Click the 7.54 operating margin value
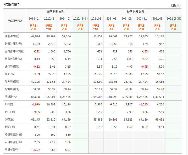This screenshot has width=188, height=155. pyautogui.click(x=114, y=59)
